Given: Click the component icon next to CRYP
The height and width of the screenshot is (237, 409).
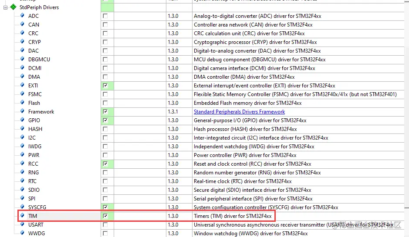Looking at the screenshot, I should [23, 42].
